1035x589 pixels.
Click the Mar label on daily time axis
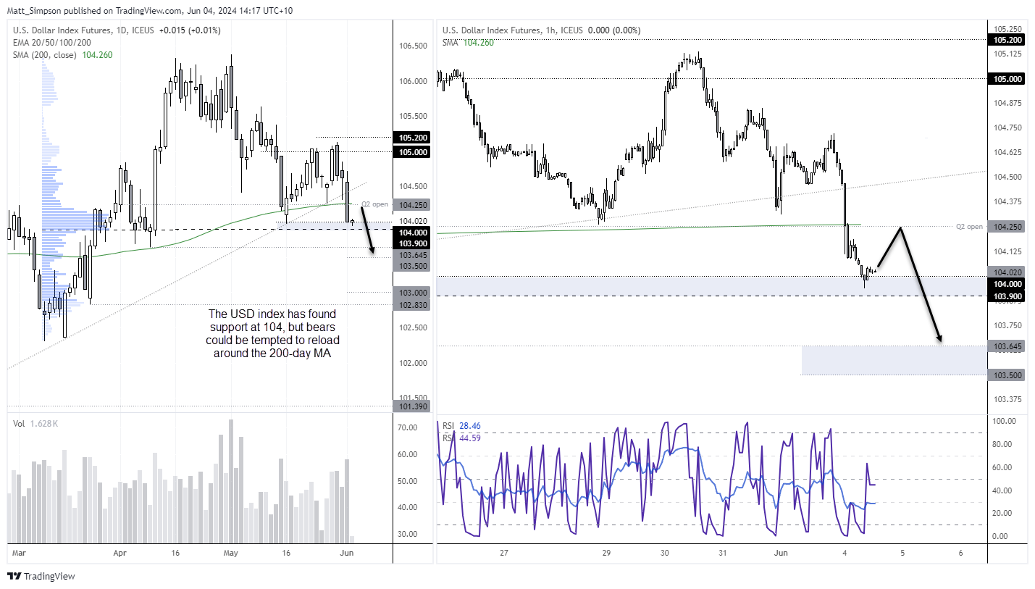(19, 552)
